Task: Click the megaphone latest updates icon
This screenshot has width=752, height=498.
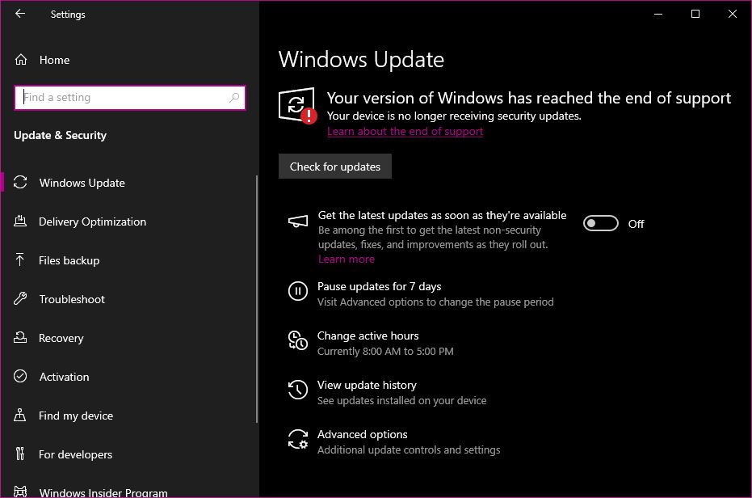Action: tap(298, 221)
